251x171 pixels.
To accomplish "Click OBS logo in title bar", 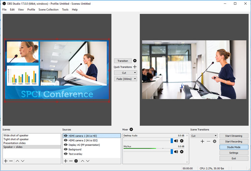I will pyautogui.click(x=4, y=3).
